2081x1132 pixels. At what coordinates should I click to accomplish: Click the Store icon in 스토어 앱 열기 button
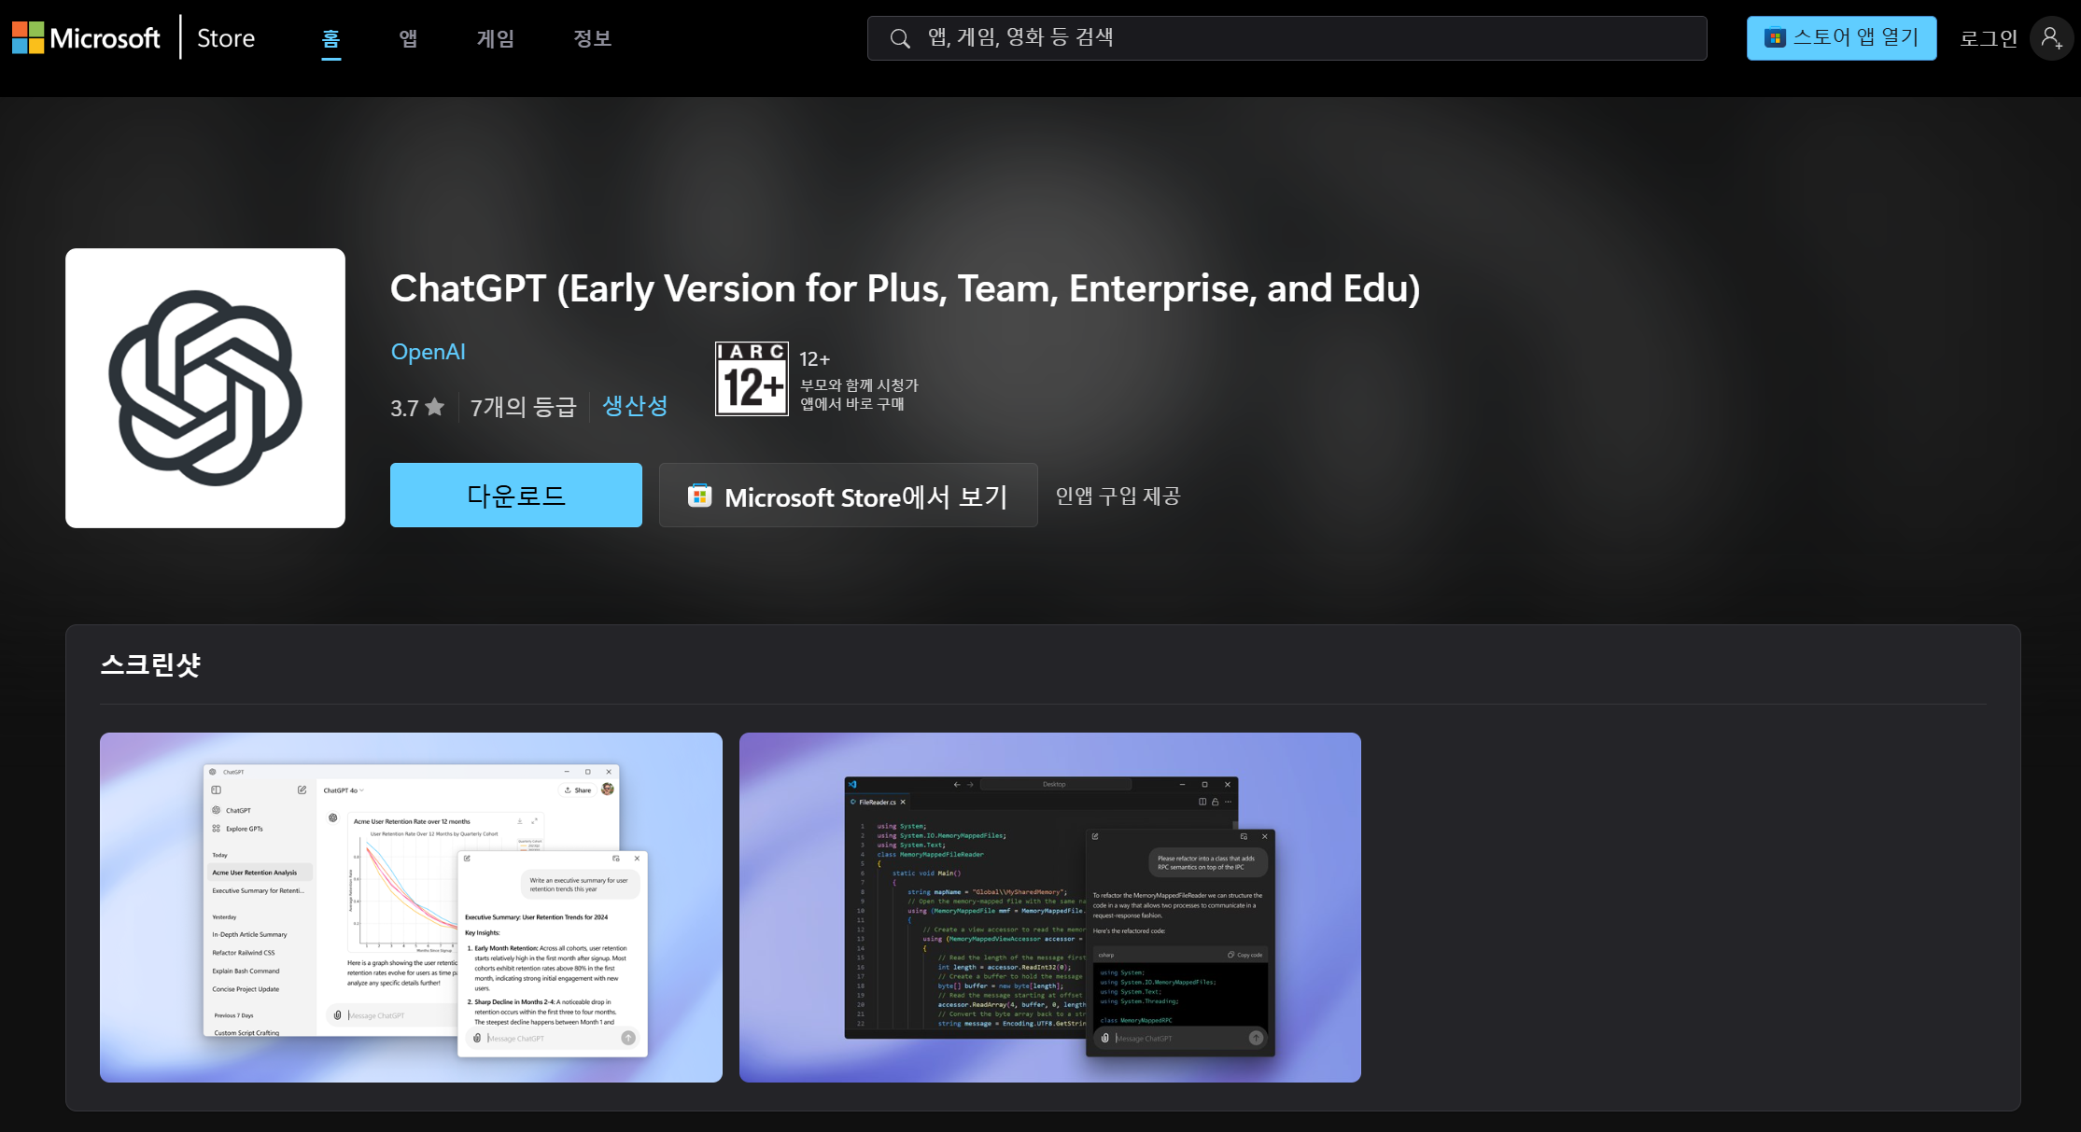tap(1775, 38)
